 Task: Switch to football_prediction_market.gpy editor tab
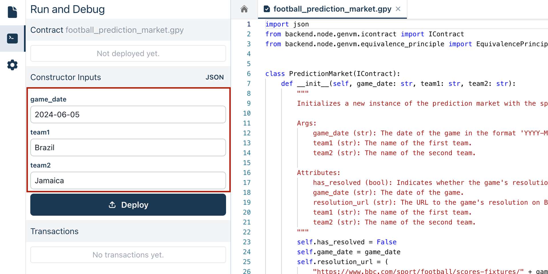pyautogui.click(x=332, y=9)
